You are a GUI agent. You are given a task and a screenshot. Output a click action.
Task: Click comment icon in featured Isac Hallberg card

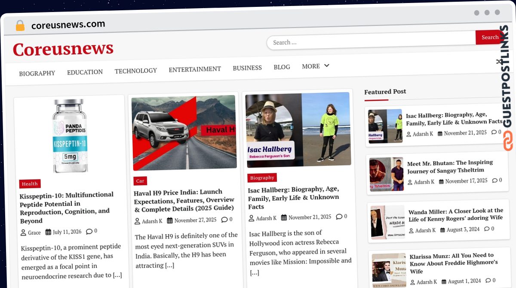point(494,132)
